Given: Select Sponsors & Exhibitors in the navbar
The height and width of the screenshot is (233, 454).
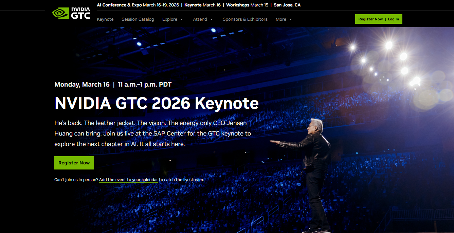Looking at the screenshot, I should click(x=245, y=19).
